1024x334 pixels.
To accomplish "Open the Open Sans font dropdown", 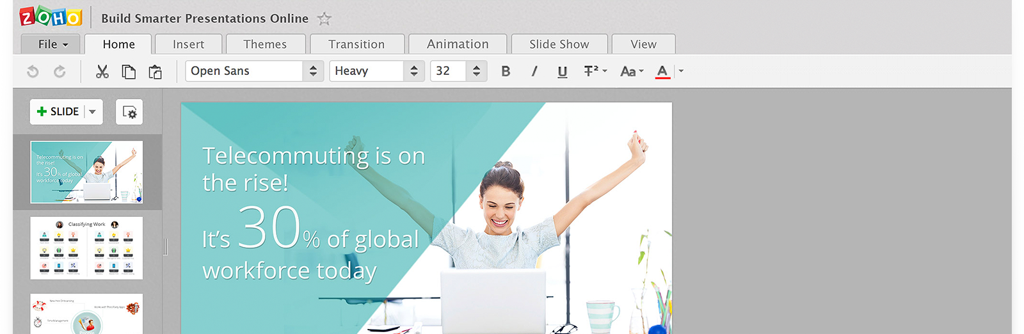I will coord(313,71).
